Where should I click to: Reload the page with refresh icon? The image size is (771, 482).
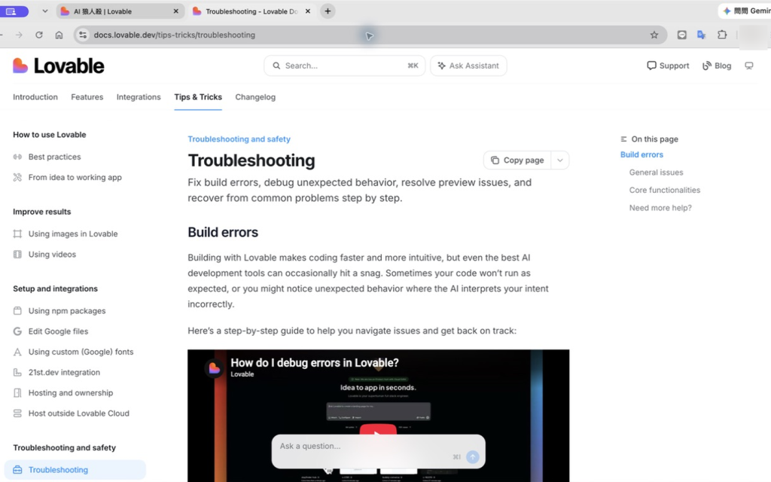(x=39, y=35)
